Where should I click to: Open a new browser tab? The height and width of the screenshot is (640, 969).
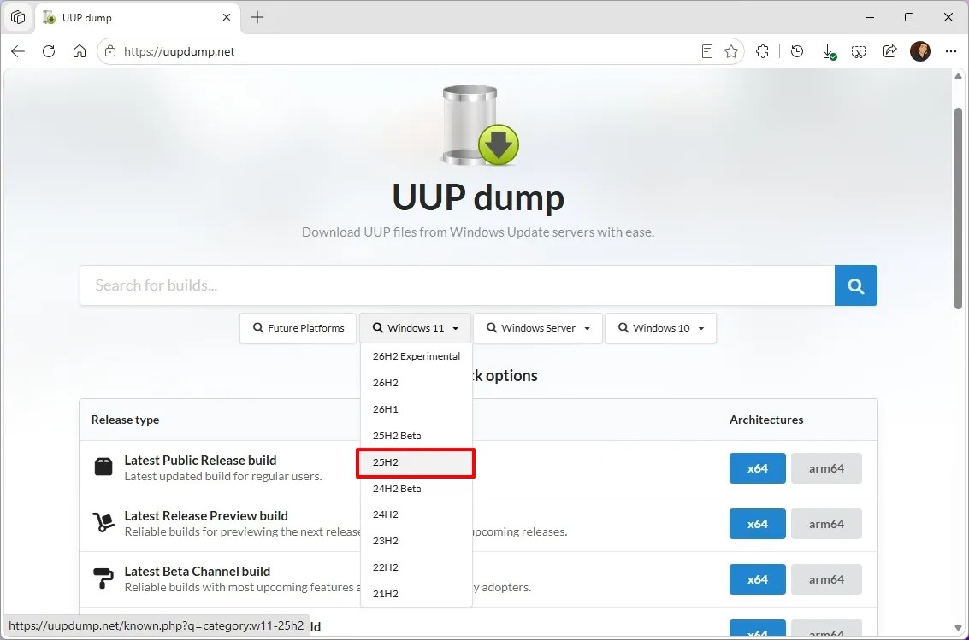coord(257,17)
